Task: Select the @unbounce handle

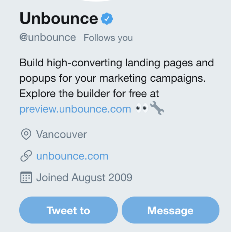Action: coord(47,37)
